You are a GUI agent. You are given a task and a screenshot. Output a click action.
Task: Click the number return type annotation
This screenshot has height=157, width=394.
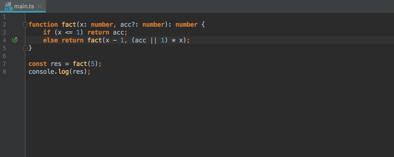(x=186, y=25)
